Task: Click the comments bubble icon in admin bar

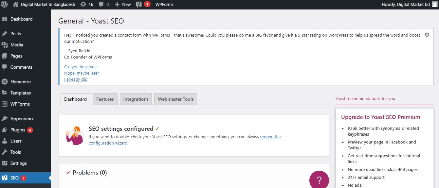Action: pyautogui.click(x=101, y=5)
